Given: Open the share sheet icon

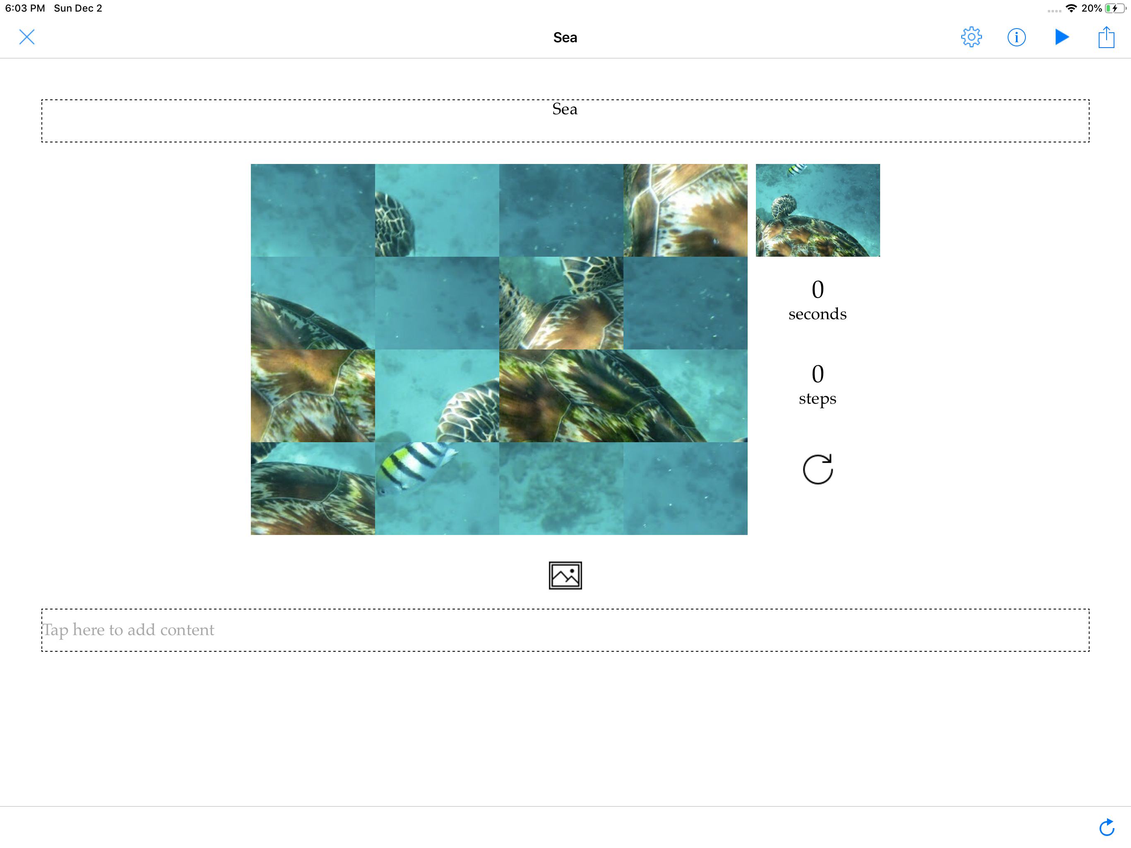Looking at the screenshot, I should [1106, 37].
